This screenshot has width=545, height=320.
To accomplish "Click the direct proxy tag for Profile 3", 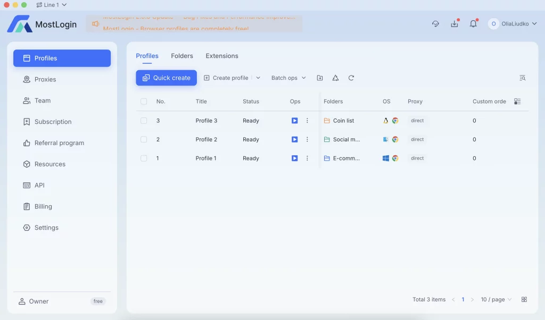I will click(417, 121).
